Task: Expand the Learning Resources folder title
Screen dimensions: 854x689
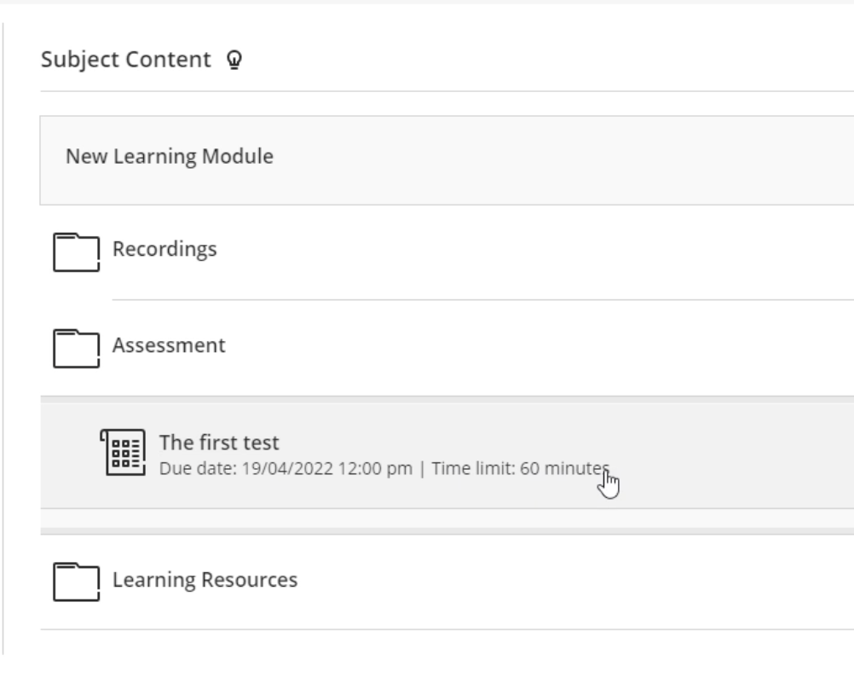Action: 205,580
